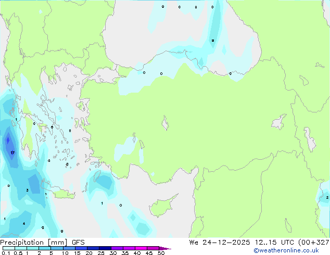Screen dimensions: 330x255
Task: Click the legend label '10'
Action: [x=65, y=253]
